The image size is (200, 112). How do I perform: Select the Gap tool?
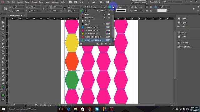(3, 29)
